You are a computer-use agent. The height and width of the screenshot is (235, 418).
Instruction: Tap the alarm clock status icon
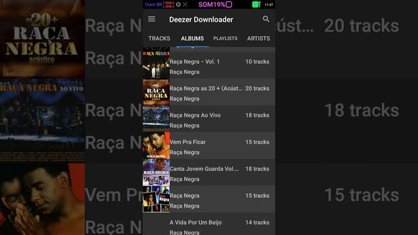(178, 5)
